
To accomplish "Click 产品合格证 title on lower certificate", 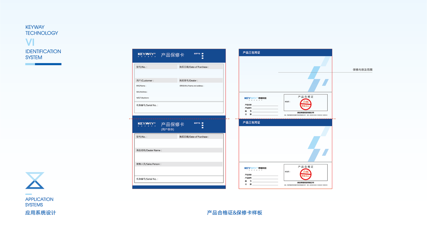I will click(306, 167).
